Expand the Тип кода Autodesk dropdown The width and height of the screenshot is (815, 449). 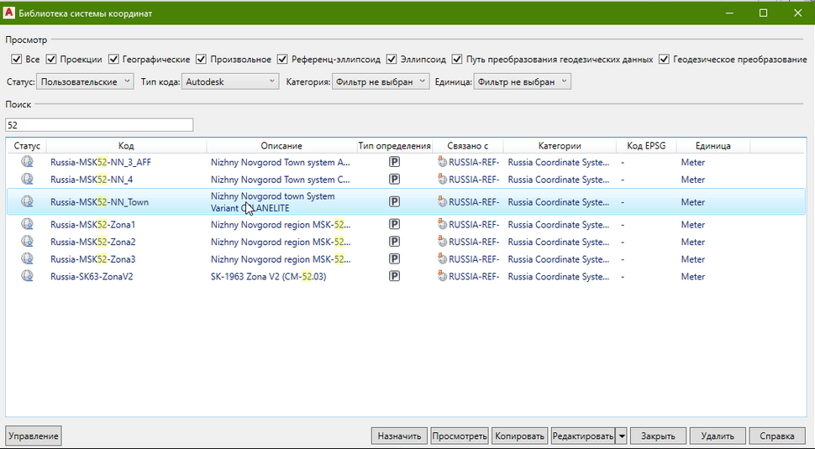tap(230, 81)
